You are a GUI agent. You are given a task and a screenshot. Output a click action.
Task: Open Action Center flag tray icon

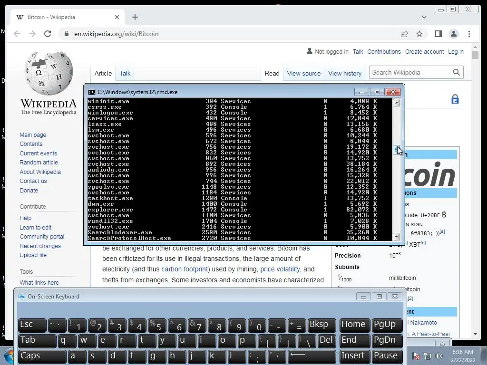tap(416, 356)
